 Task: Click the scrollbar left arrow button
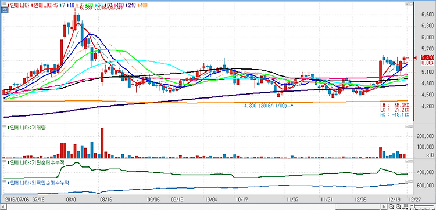click(x=3, y=207)
